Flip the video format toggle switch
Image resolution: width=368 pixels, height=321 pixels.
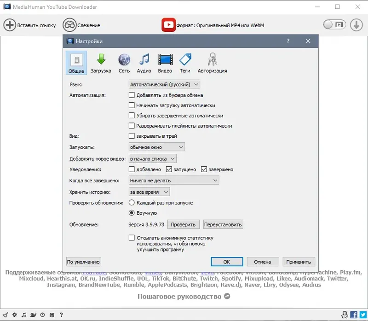tap(334, 24)
